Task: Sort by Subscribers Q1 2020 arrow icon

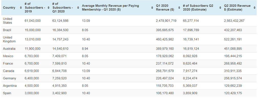Action: pos(78,8)
